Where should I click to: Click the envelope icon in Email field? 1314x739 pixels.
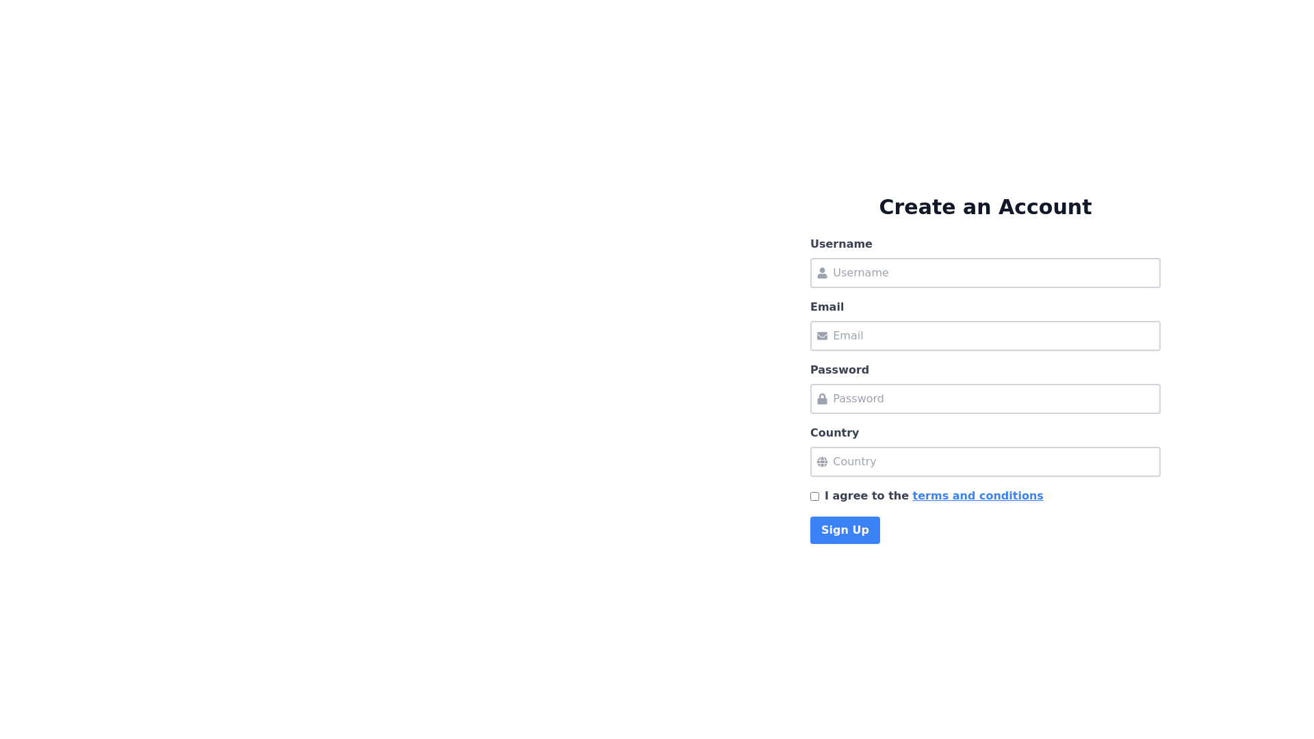822,336
